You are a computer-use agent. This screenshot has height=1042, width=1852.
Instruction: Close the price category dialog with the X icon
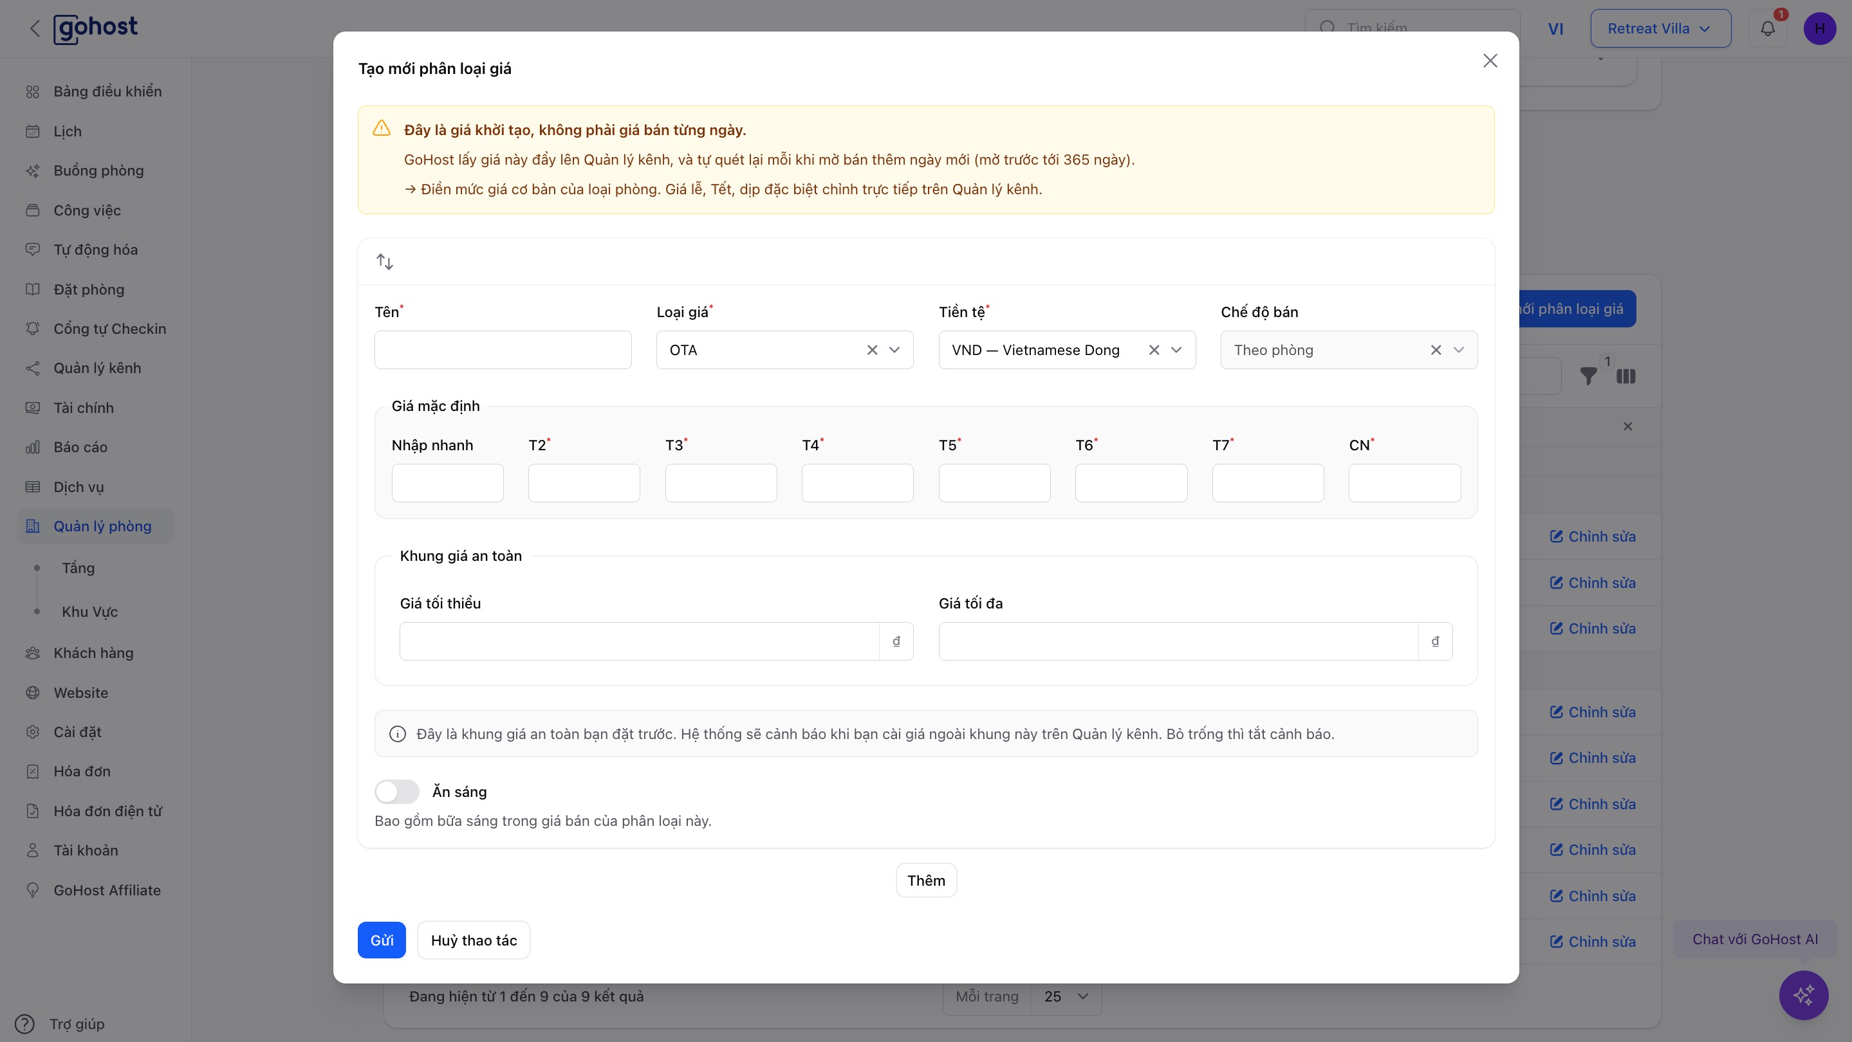pyautogui.click(x=1490, y=61)
